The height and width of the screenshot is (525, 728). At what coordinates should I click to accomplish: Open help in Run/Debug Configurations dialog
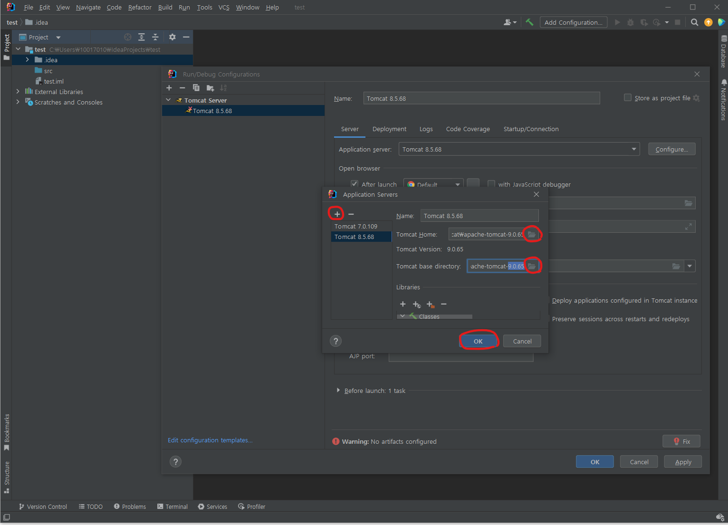176,462
